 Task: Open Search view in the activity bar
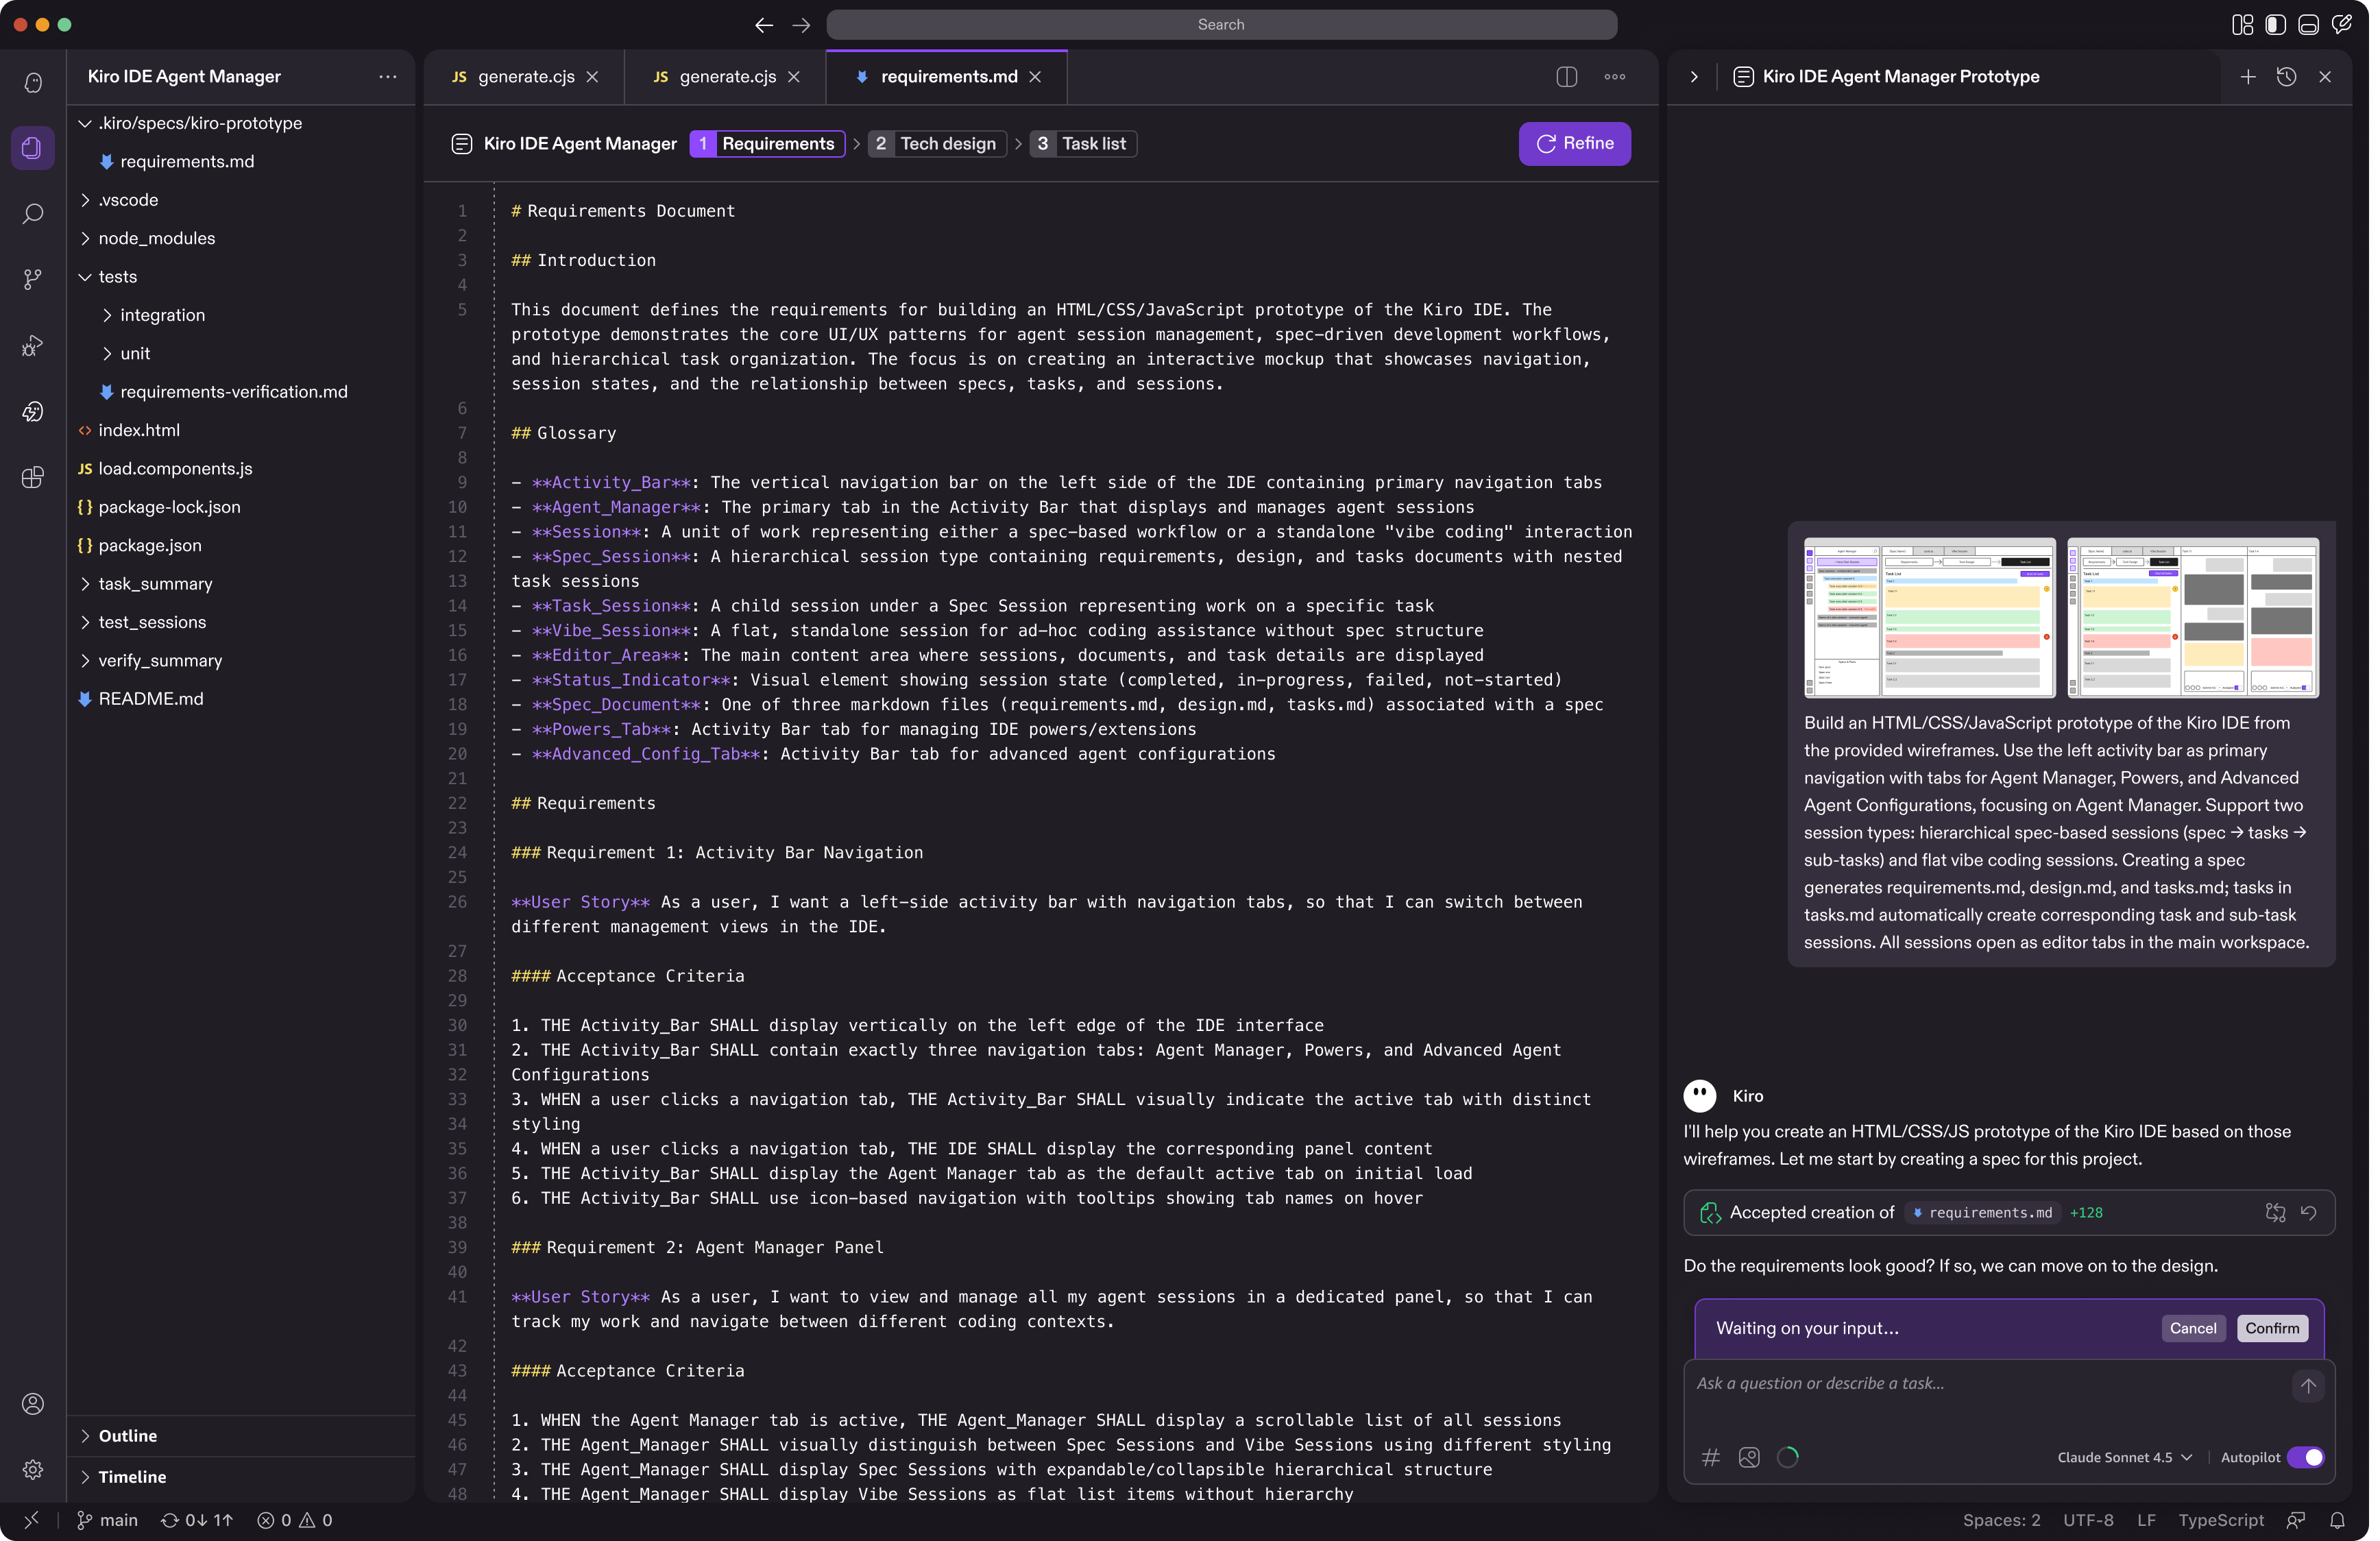click(33, 214)
